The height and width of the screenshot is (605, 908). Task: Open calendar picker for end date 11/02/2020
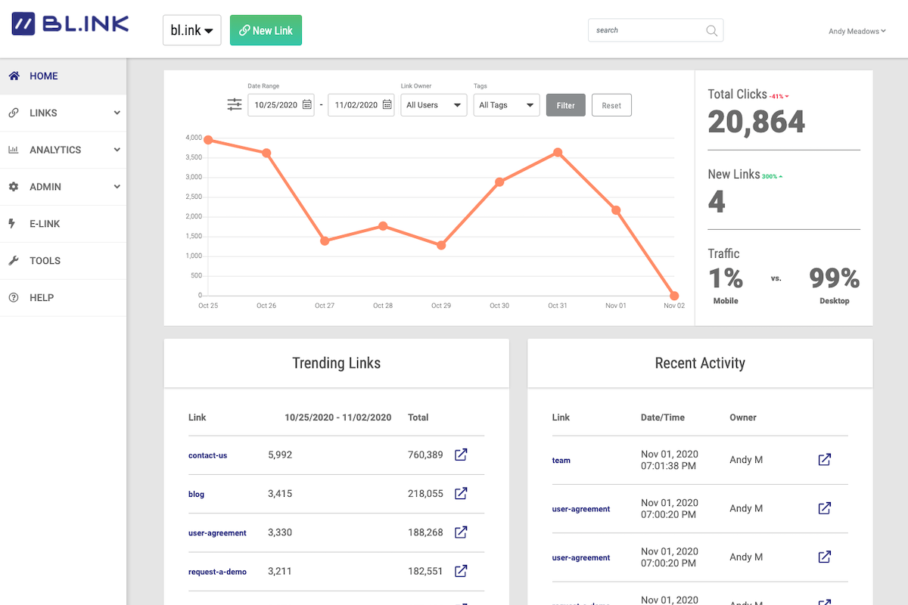(387, 105)
